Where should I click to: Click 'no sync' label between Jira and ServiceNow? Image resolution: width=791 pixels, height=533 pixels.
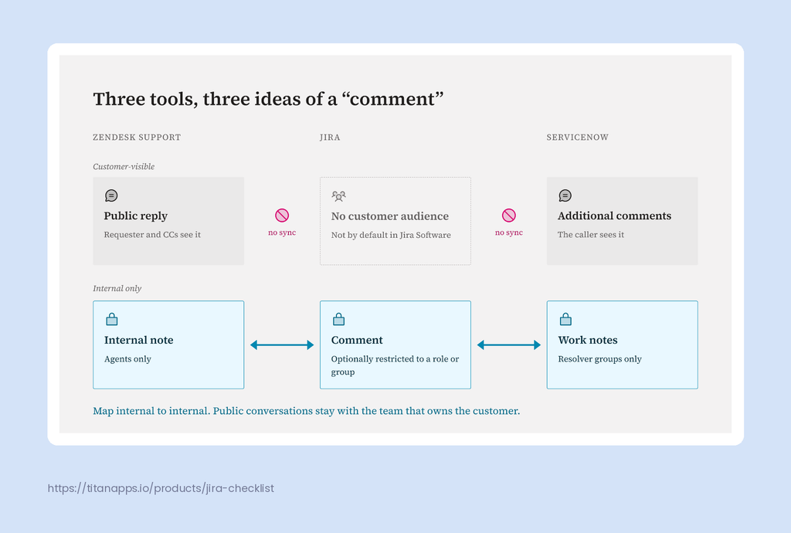tap(509, 233)
